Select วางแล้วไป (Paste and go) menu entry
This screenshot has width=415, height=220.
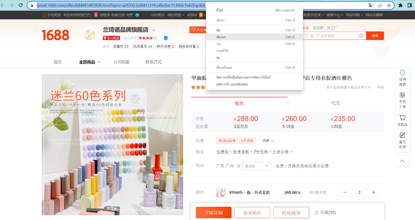point(254,51)
